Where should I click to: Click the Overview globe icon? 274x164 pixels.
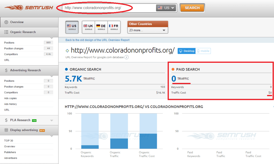tap(6, 22)
